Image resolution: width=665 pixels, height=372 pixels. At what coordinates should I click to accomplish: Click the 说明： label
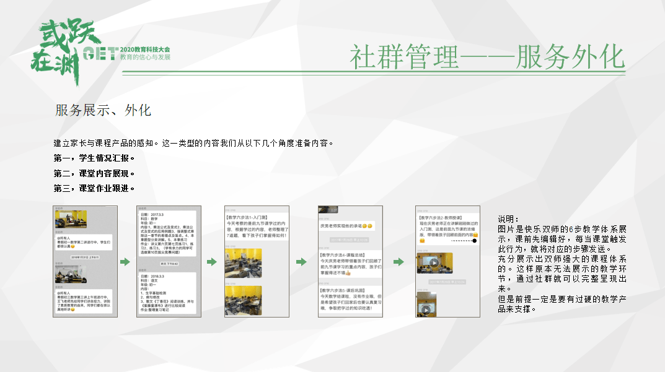click(x=508, y=219)
